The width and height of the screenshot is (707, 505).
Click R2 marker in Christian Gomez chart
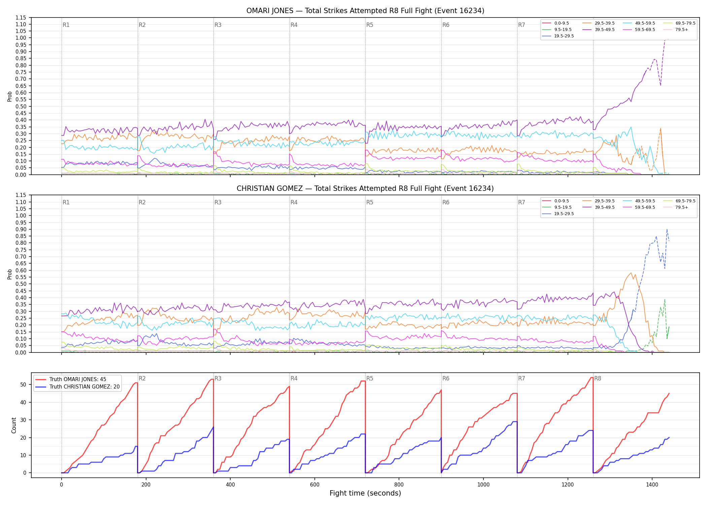(142, 202)
